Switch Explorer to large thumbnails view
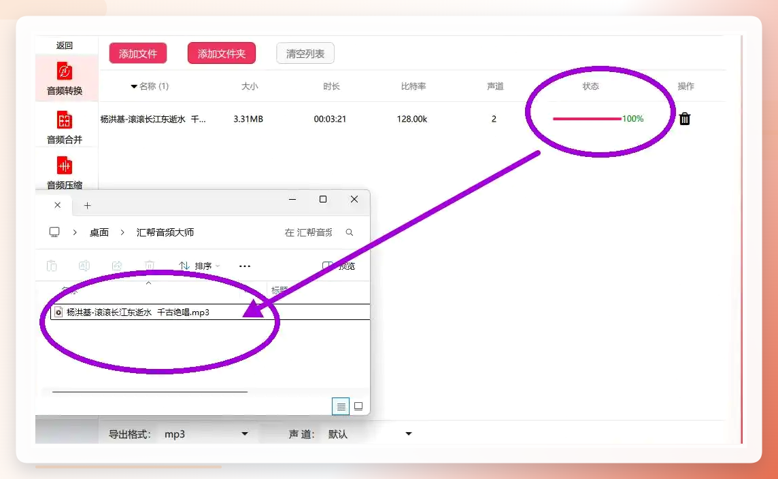 click(358, 406)
